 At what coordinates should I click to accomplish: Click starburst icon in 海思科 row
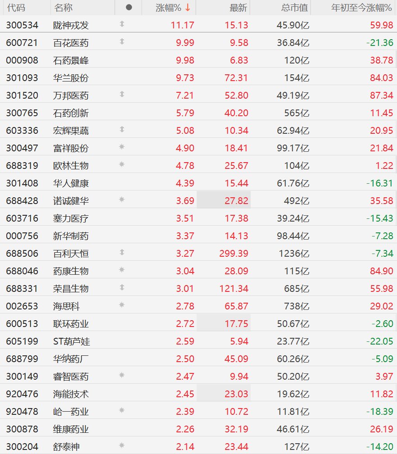tap(122, 305)
